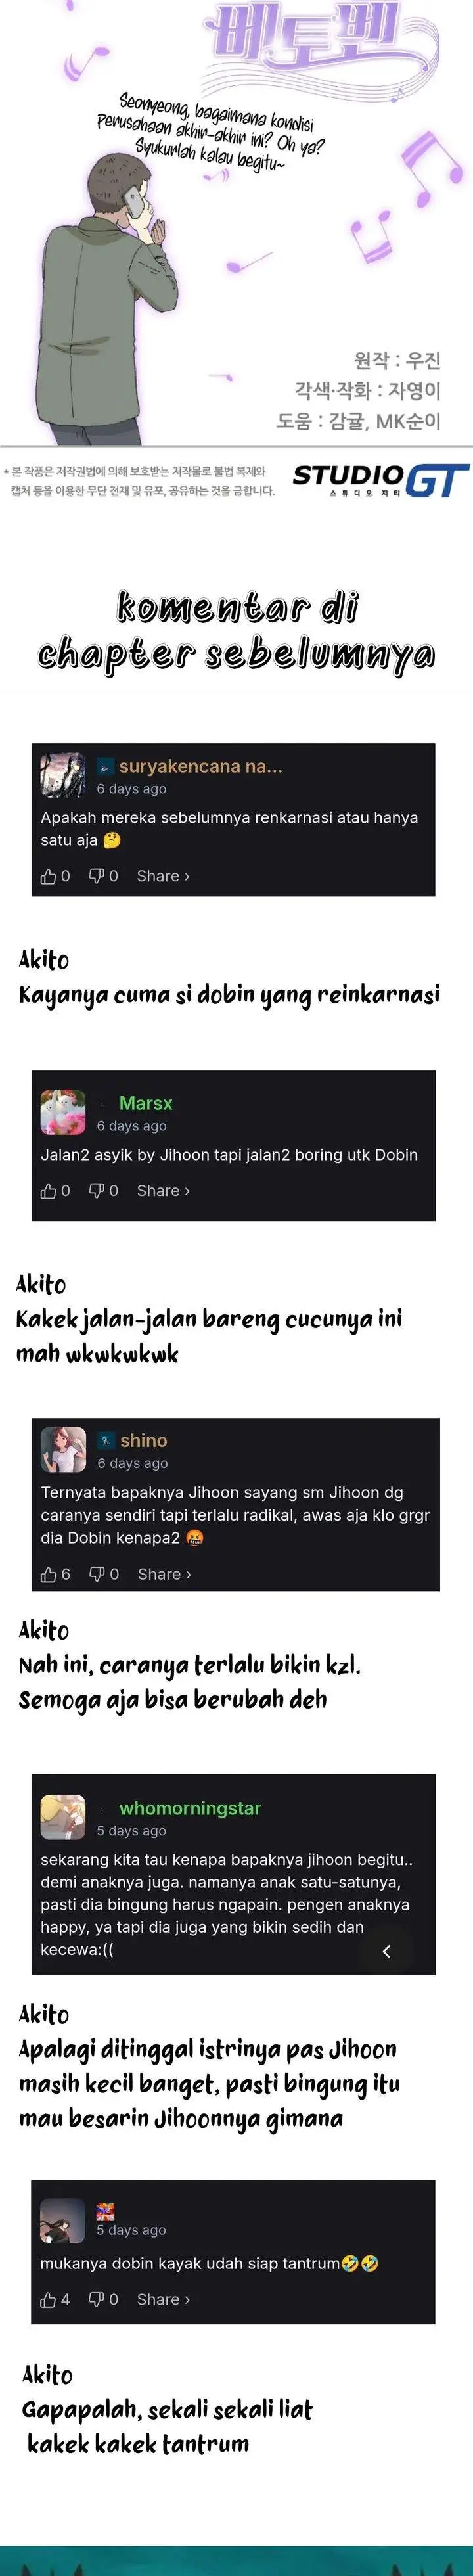Dislike suryakencana's comment with thumbs-down

tap(96, 876)
